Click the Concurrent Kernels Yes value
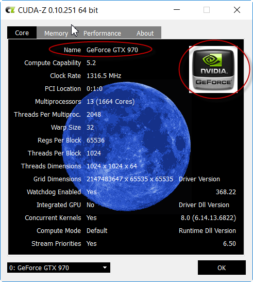253x282 pixels. 92,218
